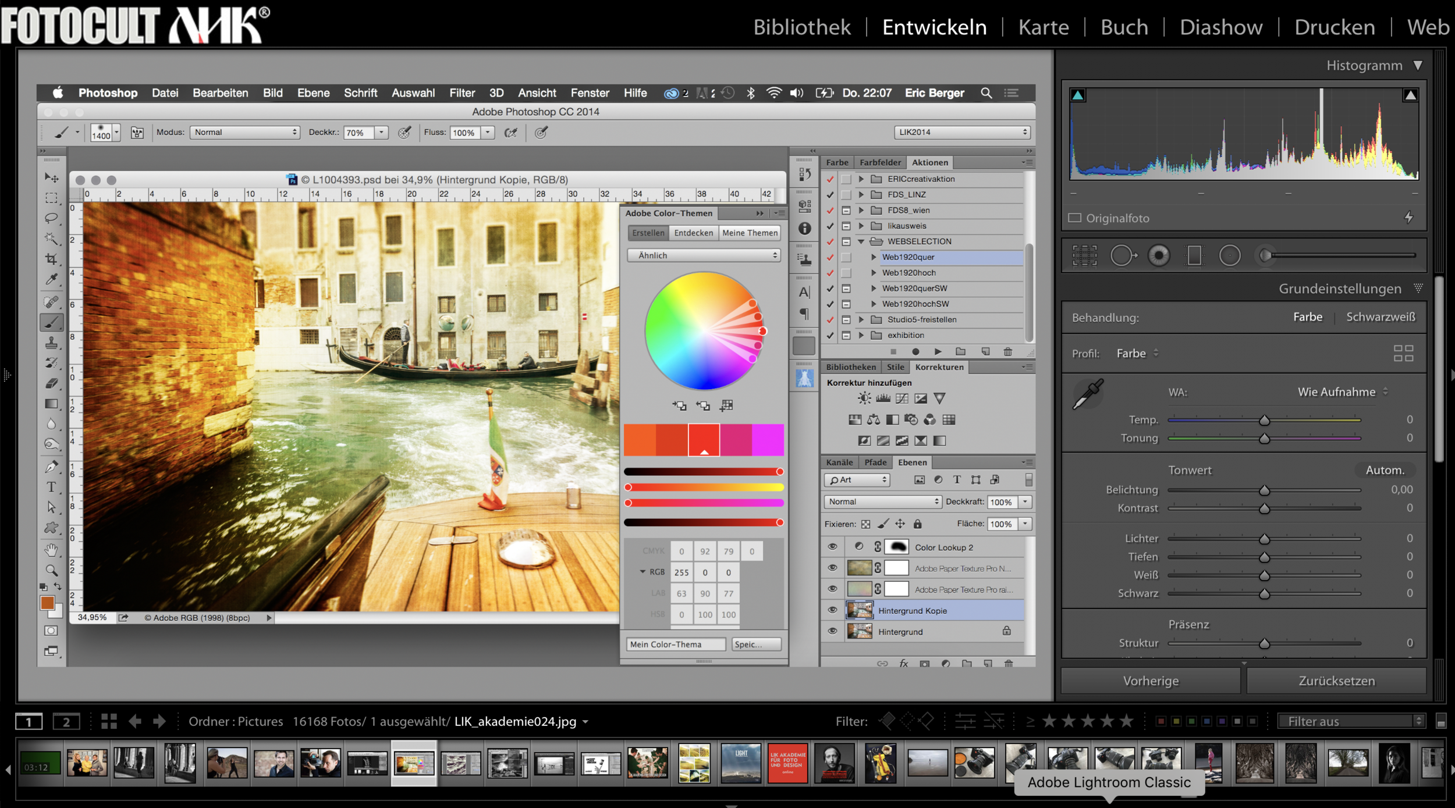1455x808 pixels.
Task: Select Lightroom crop overlay tool
Action: [x=1085, y=255]
